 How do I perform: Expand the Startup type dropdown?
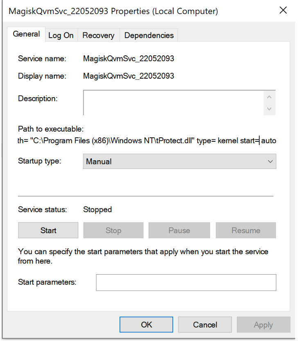179,161
